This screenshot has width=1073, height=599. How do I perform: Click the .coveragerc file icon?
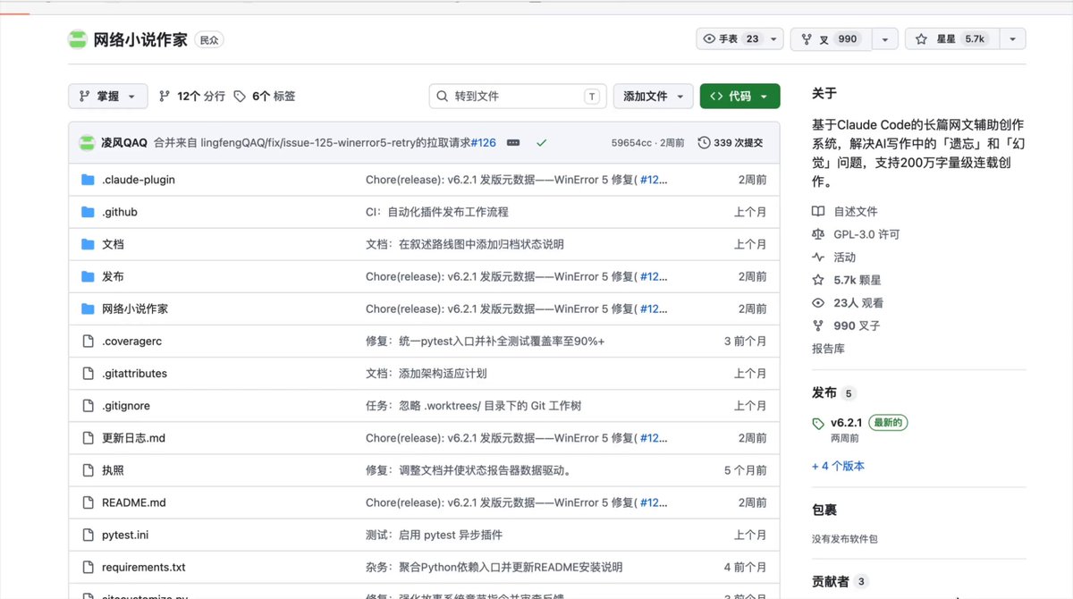[x=88, y=342]
